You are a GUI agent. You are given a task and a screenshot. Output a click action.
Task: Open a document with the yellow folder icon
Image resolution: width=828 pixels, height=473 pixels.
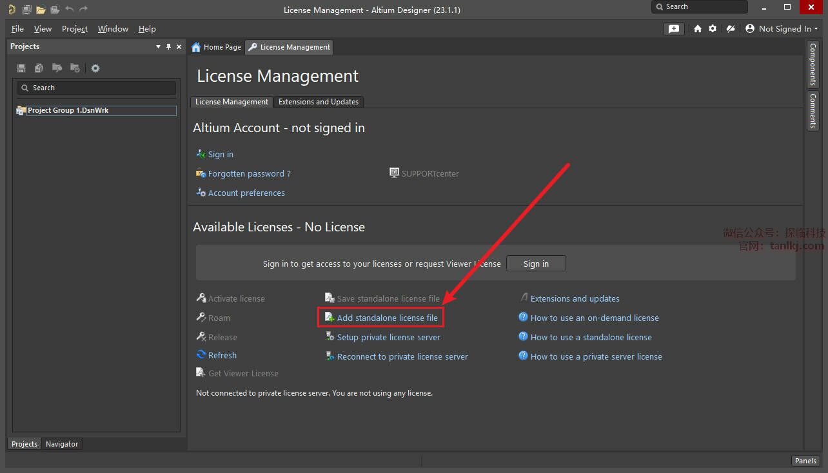(41, 10)
